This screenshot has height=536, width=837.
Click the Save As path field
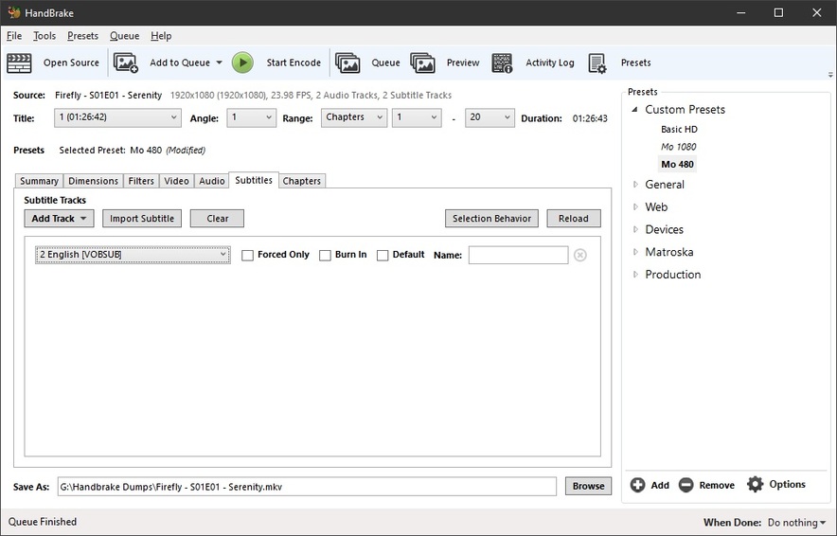point(307,487)
